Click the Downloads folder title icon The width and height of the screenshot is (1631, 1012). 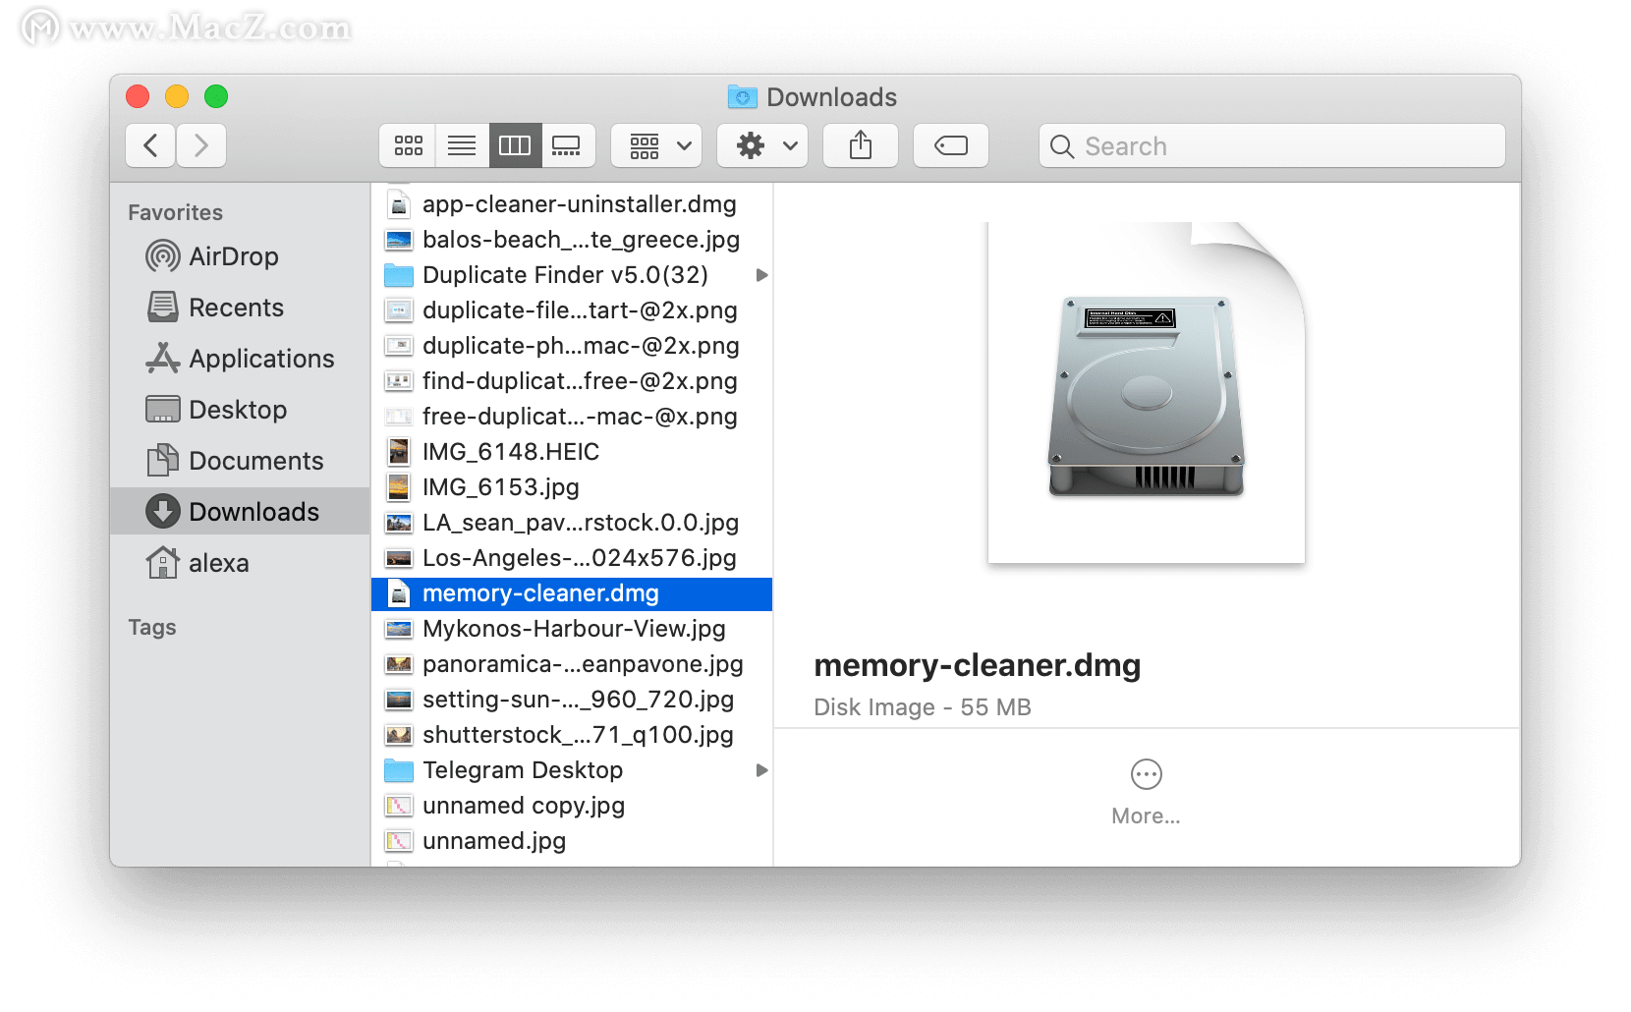tap(743, 96)
